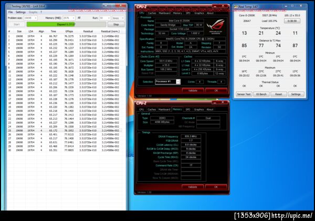This screenshot has width=315, height=221.
Task: Click the Settings button in Real Temp
Action: [x=296, y=94]
